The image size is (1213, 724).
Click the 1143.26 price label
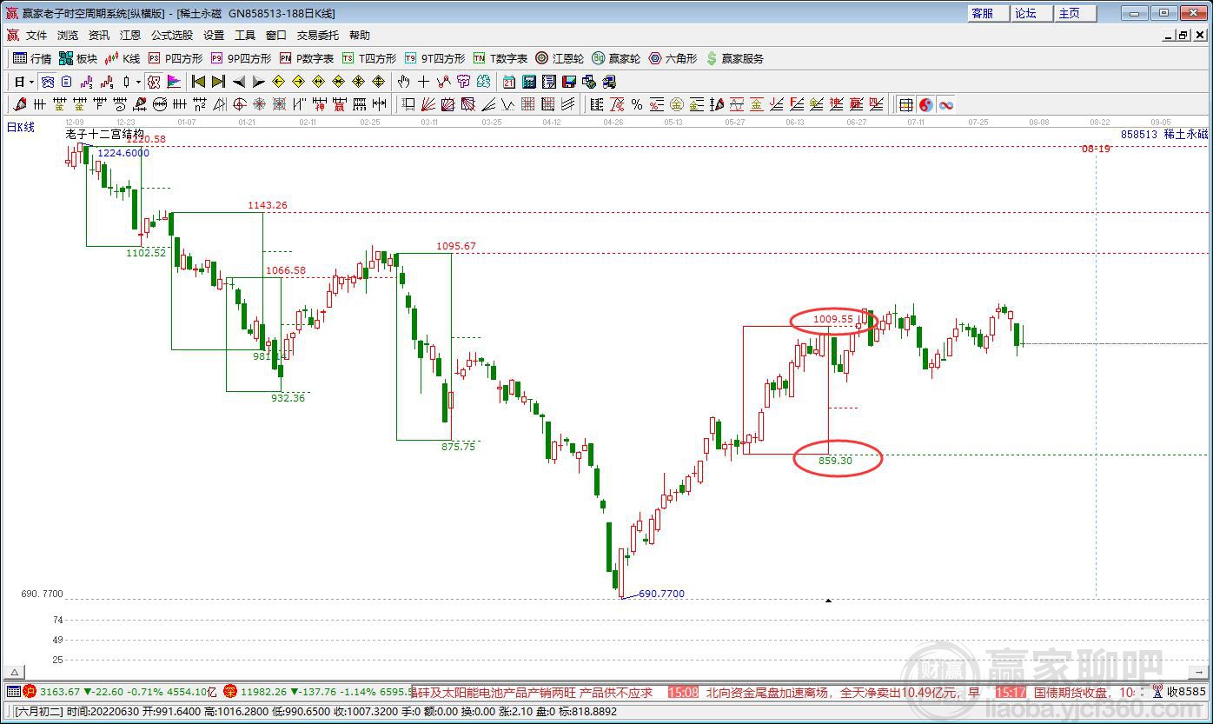(x=268, y=205)
